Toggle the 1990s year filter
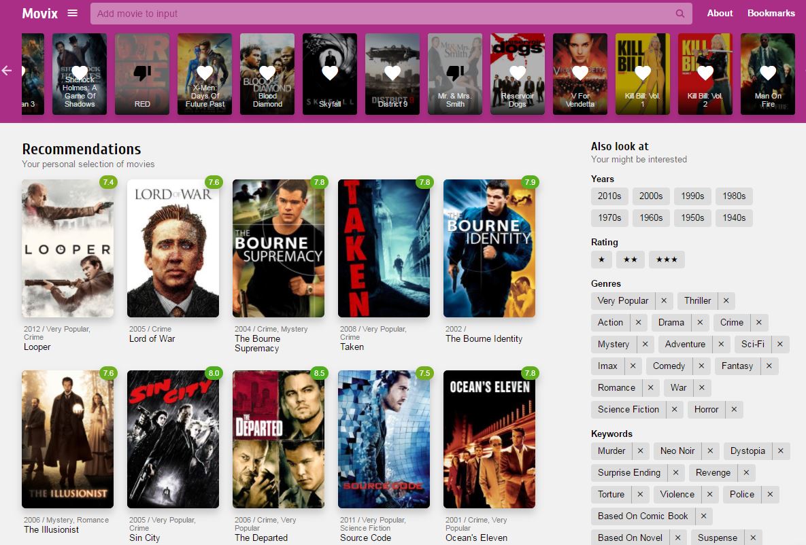 [692, 196]
